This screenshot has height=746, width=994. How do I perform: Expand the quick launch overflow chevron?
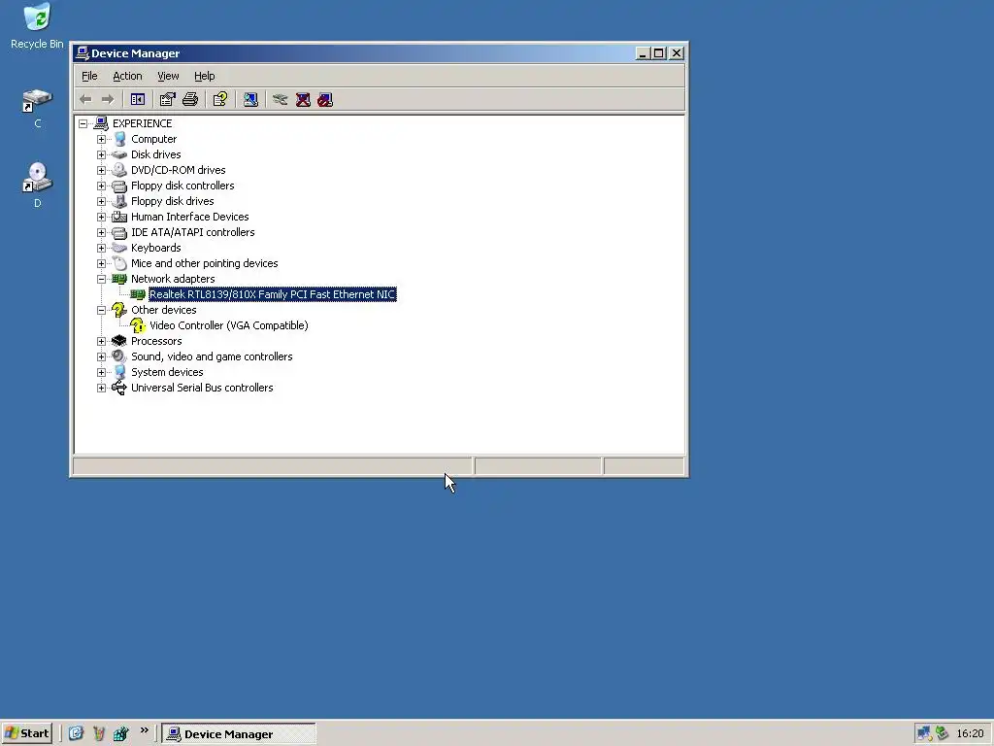[144, 730]
